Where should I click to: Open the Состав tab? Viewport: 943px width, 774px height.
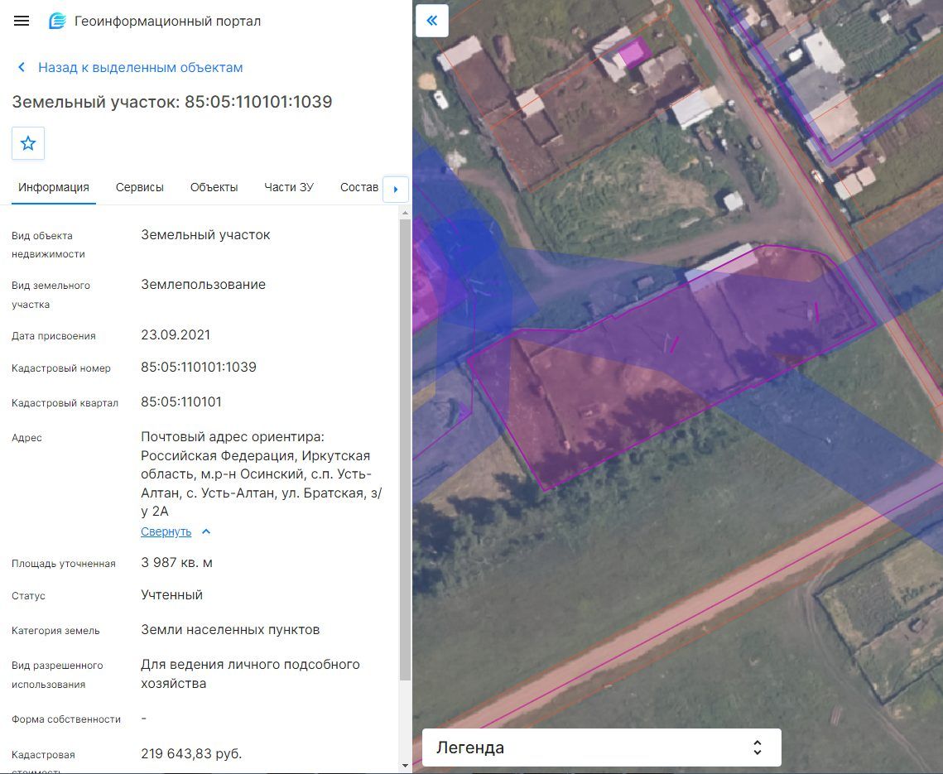pyautogui.click(x=359, y=188)
